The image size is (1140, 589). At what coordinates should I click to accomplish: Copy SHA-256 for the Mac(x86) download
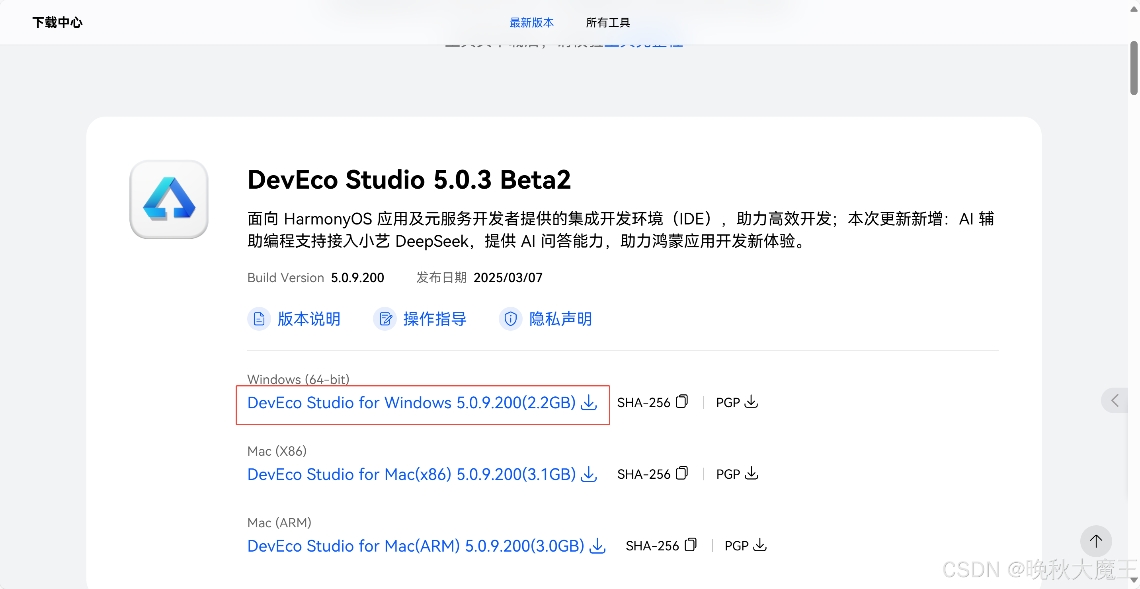click(681, 473)
